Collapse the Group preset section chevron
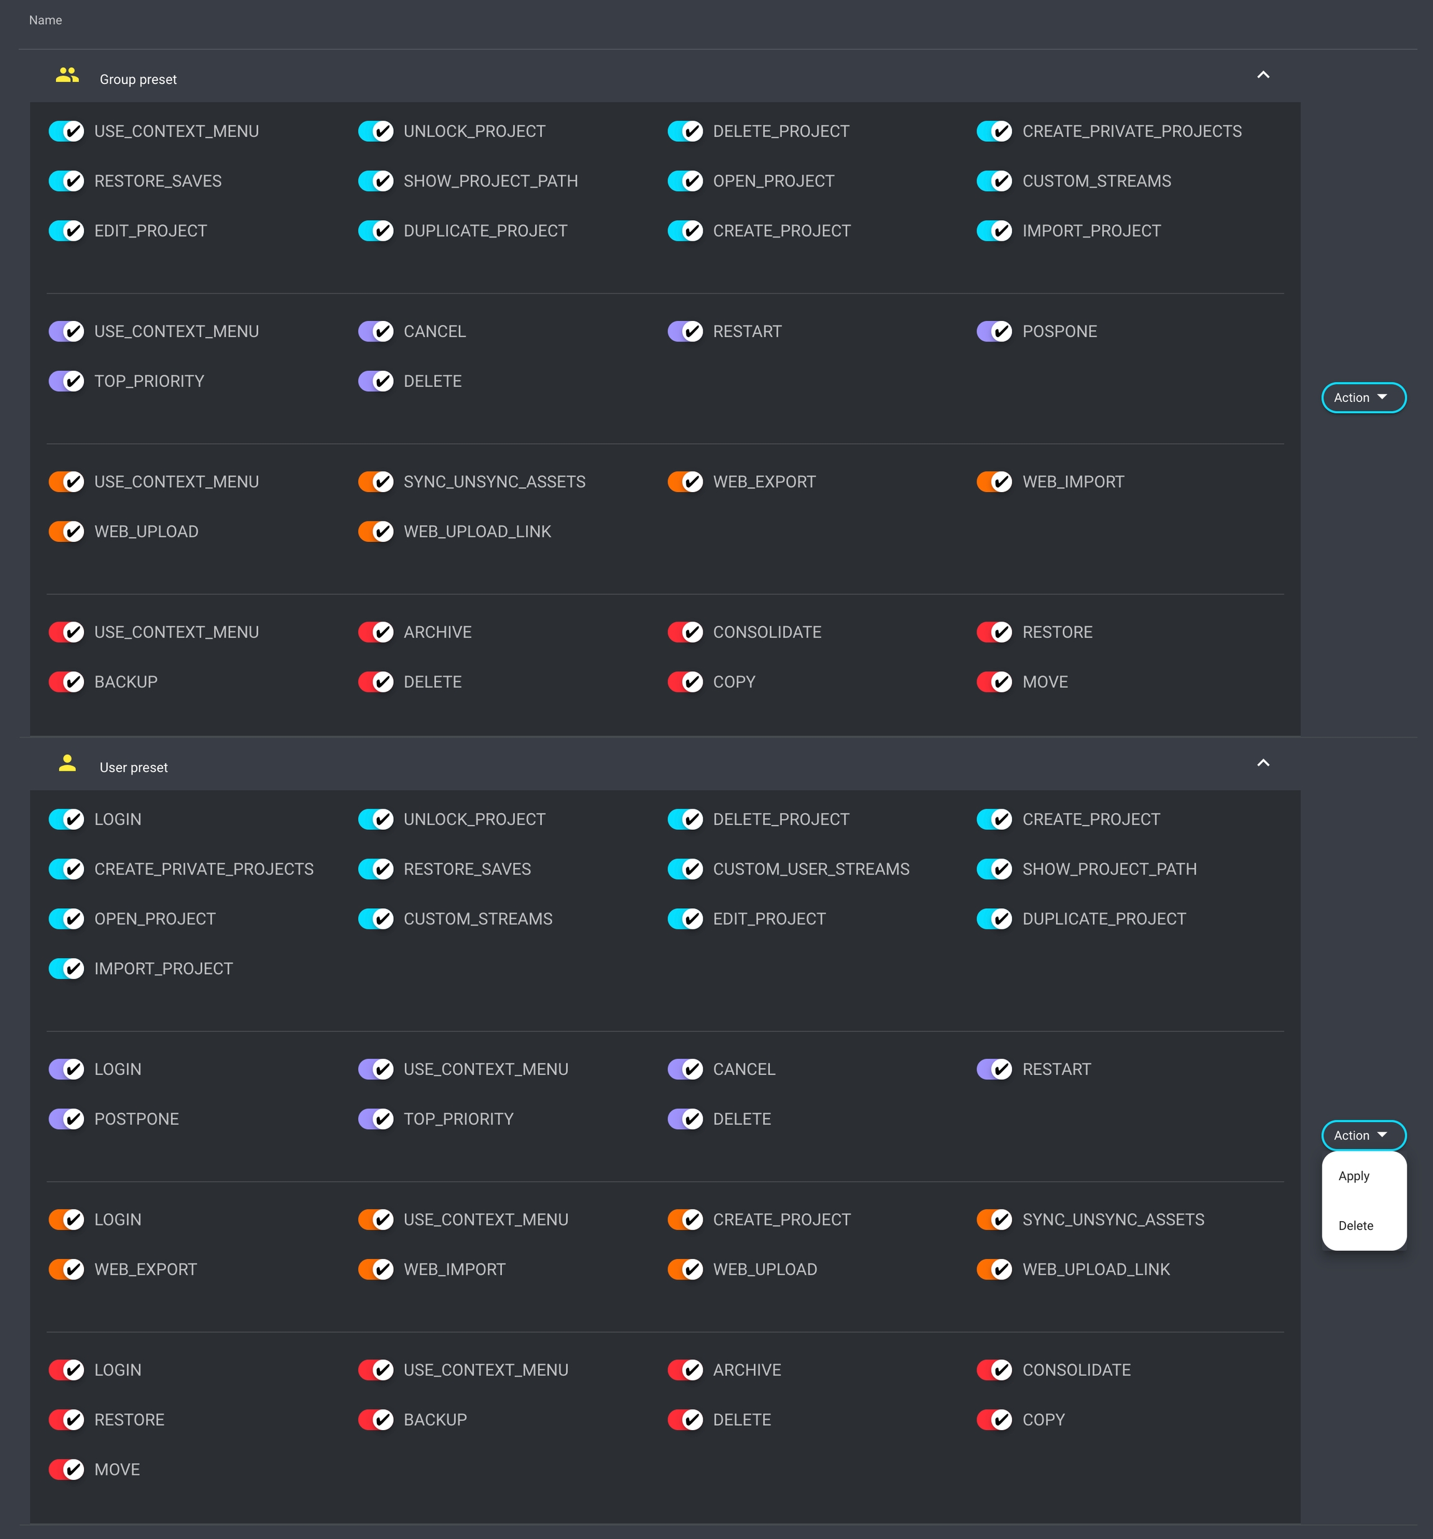 click(1263, 75)
